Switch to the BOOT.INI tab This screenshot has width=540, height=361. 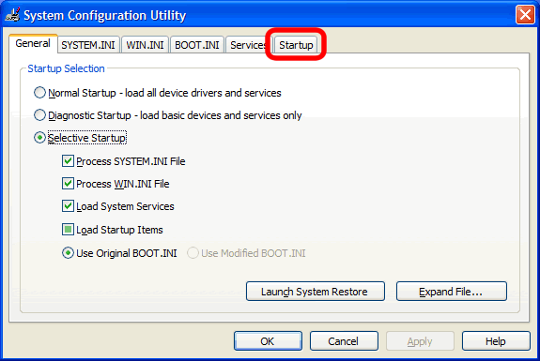click(197, 45)
